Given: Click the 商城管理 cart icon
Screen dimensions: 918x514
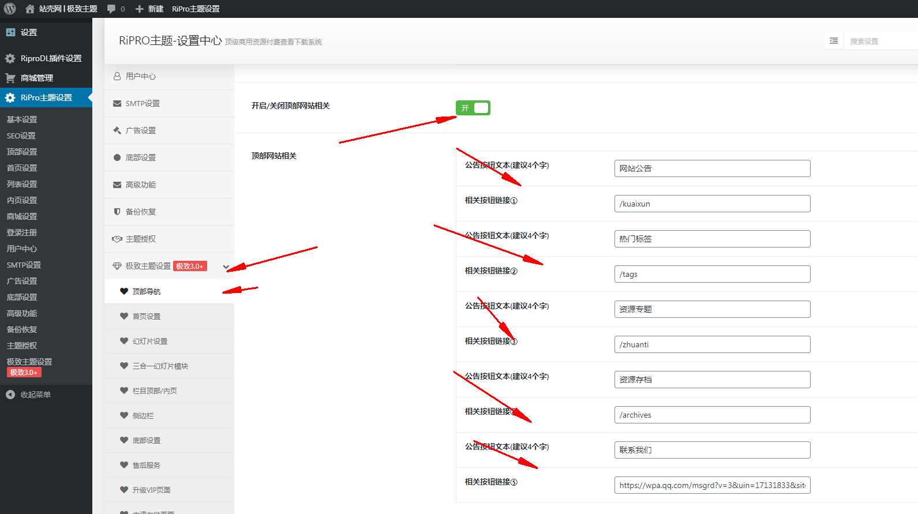Looking at the screenshot, I should [10, 78].
